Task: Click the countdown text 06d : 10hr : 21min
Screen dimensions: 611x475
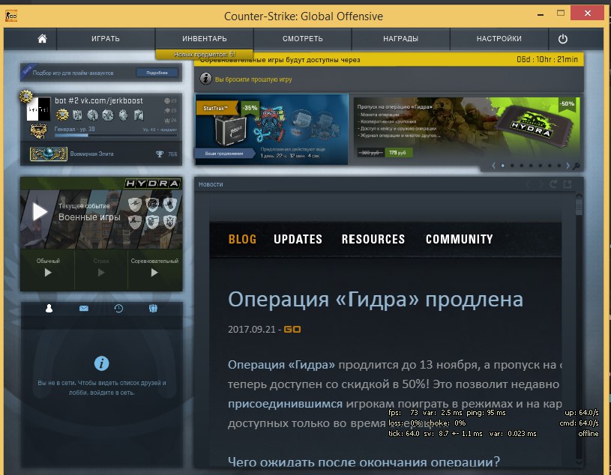Action: [547, 60]
